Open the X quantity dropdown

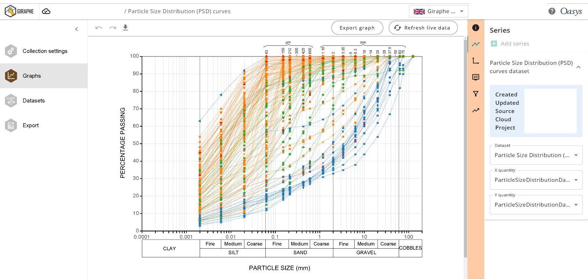[536, 180]
